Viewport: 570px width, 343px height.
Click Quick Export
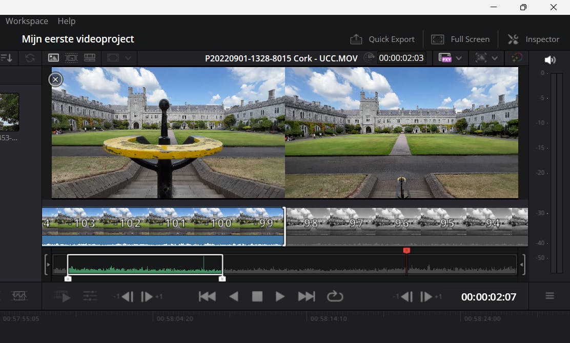[382, 39]
